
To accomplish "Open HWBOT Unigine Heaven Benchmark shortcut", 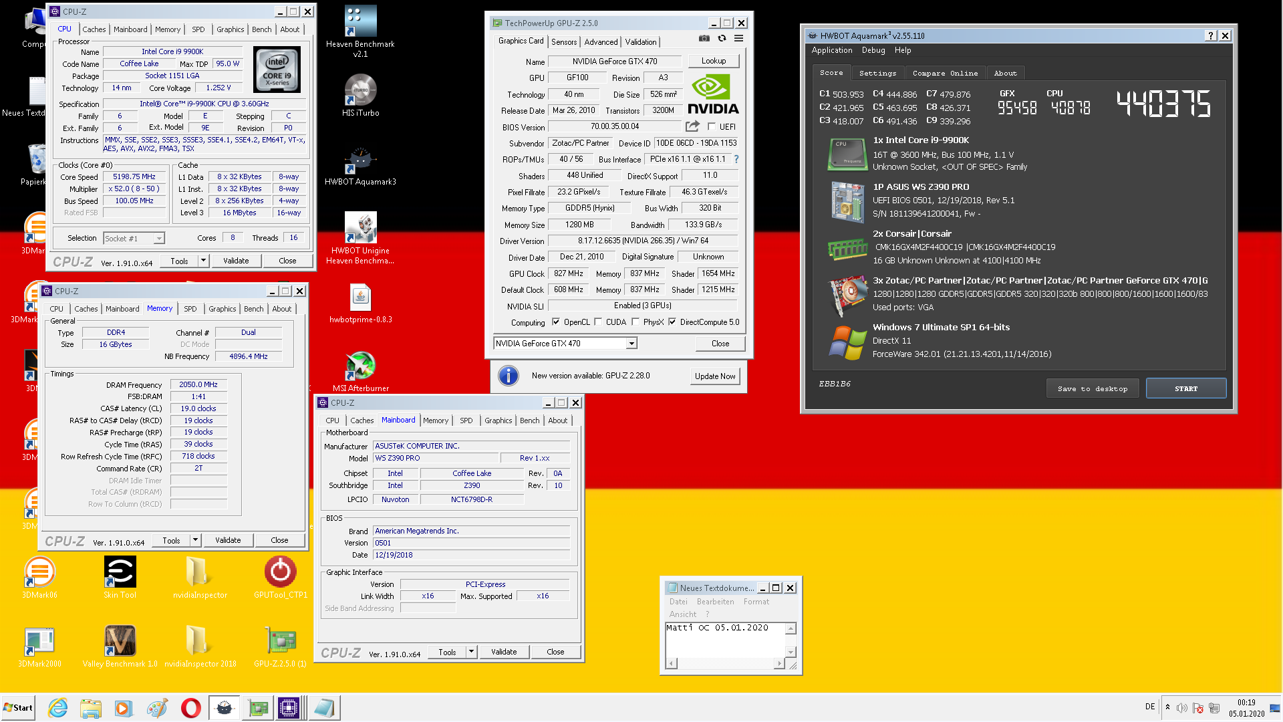I will pos(361,238).
